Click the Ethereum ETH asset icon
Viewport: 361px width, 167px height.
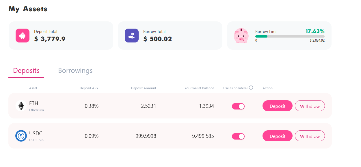pyautogui.click(x=21, y=106)
